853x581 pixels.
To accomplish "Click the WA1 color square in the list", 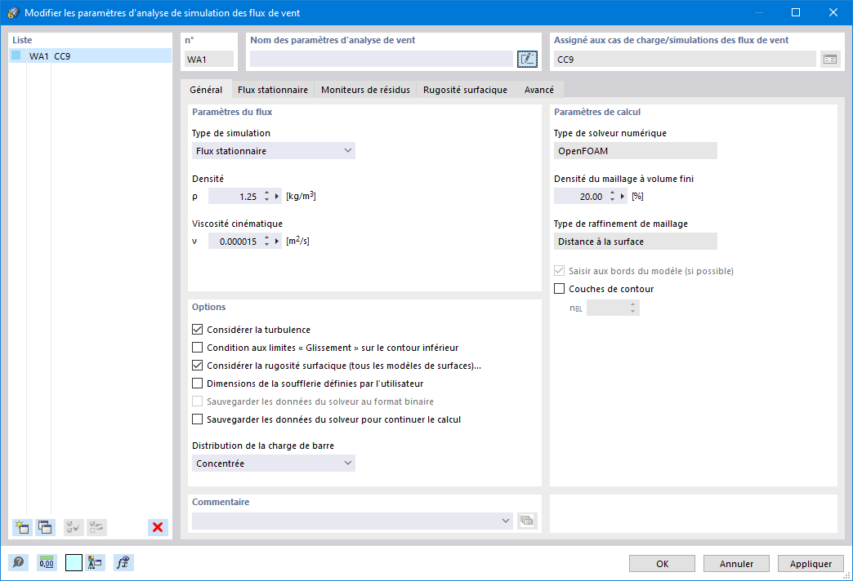I will 16,55.
